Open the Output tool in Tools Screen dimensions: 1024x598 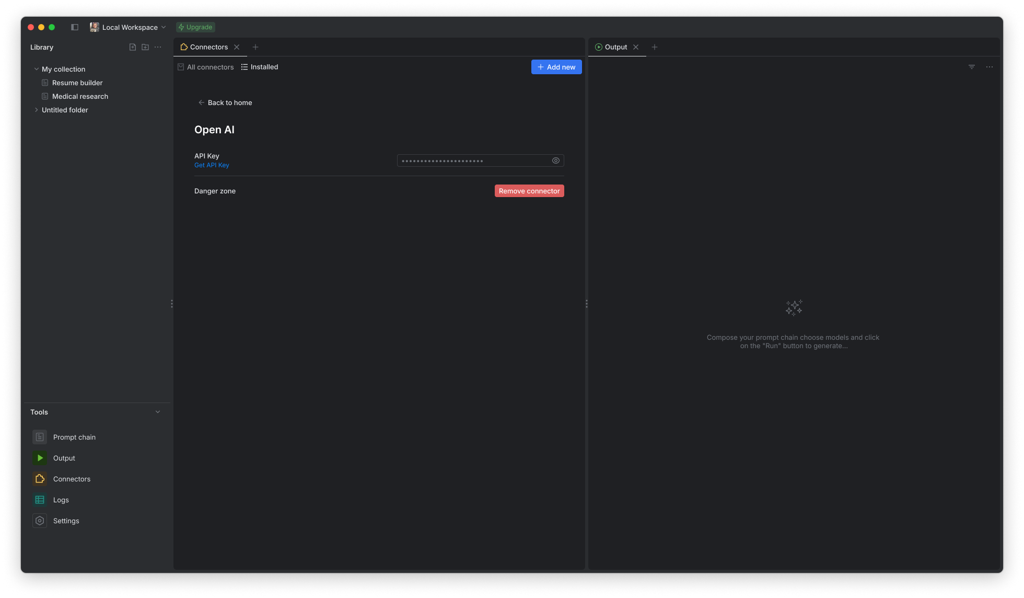64,458
